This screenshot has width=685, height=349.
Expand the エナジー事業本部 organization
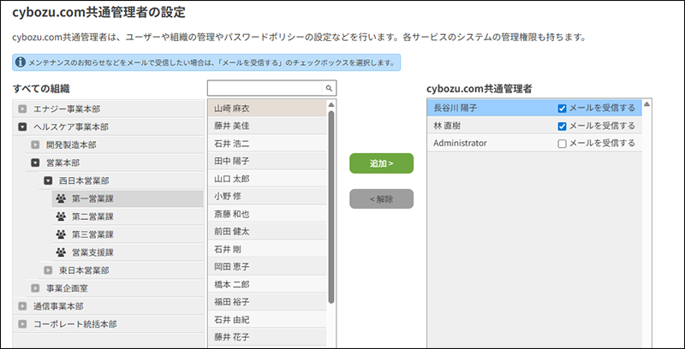(22, 109)
